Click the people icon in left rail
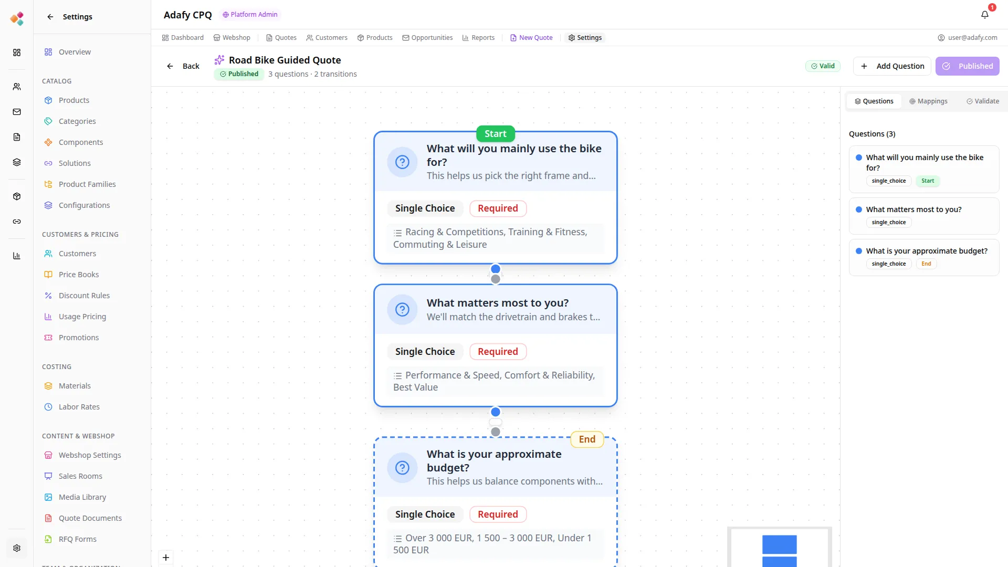 click(x=17, y=87)
